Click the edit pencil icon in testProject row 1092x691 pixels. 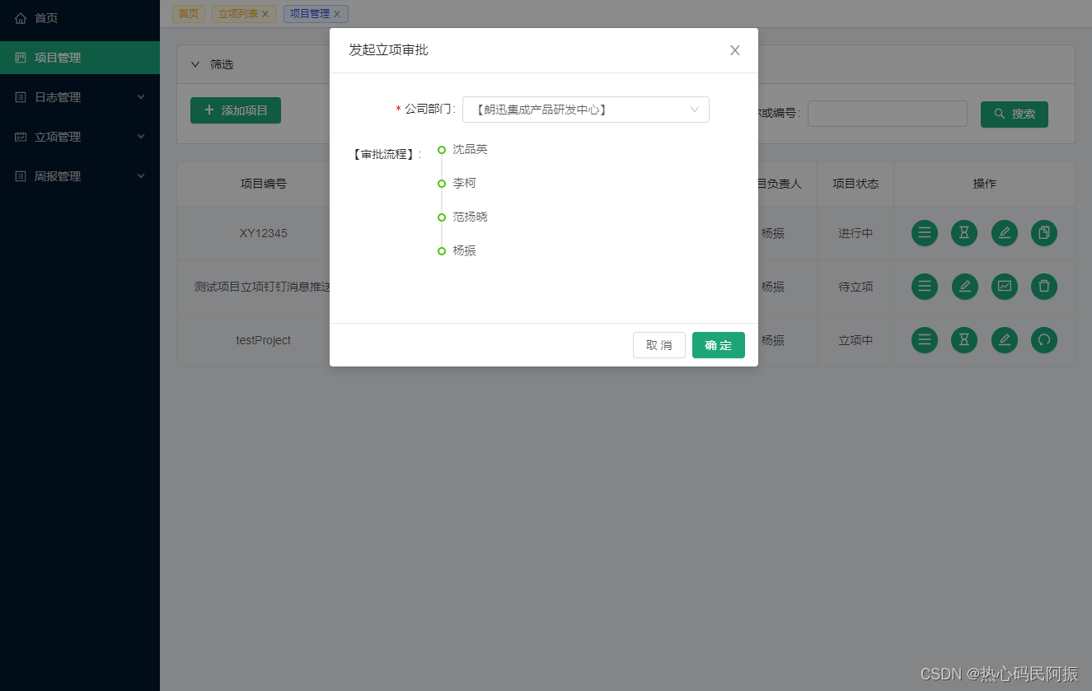[x=1005, y=340]
